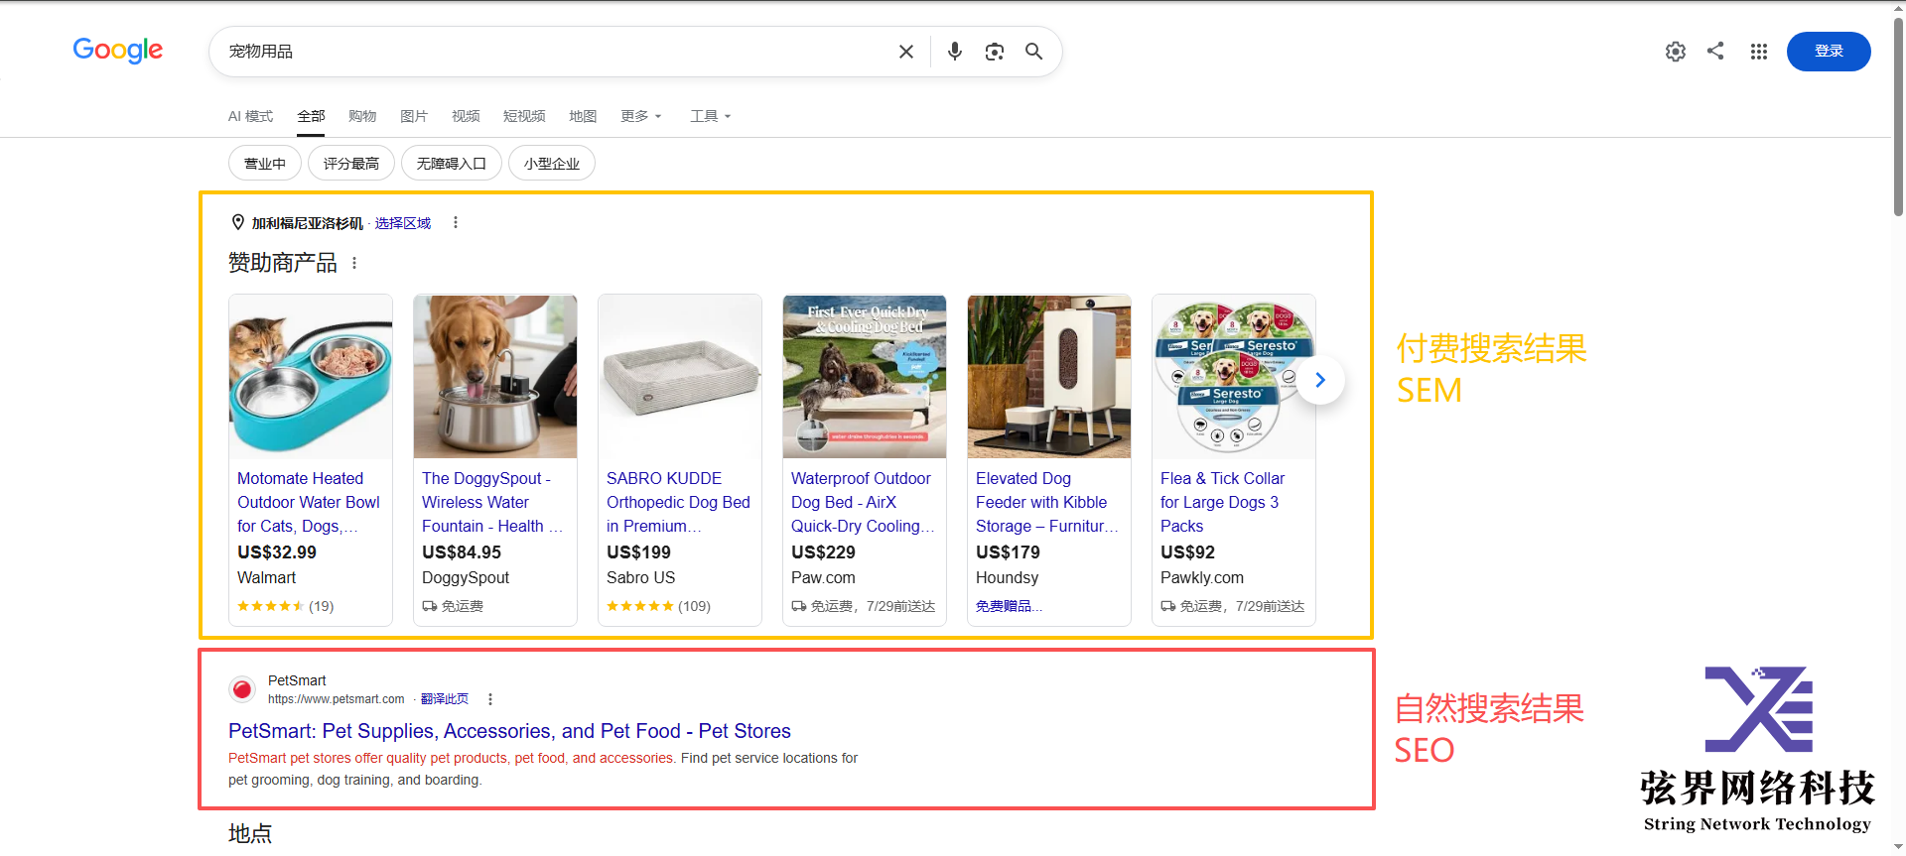
Task: Click the Google logo
Action: tap(117, 50)
